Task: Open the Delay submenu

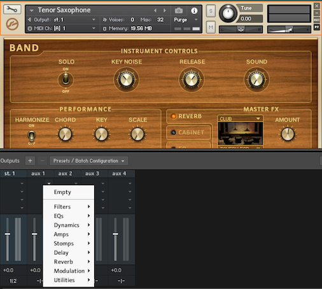Action: 69,253
